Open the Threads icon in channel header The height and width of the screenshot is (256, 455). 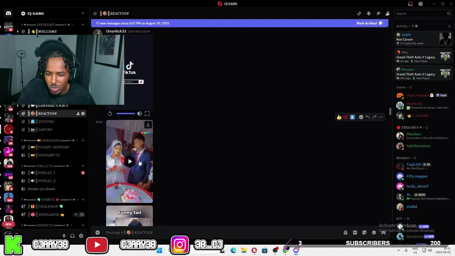(359, 14)
